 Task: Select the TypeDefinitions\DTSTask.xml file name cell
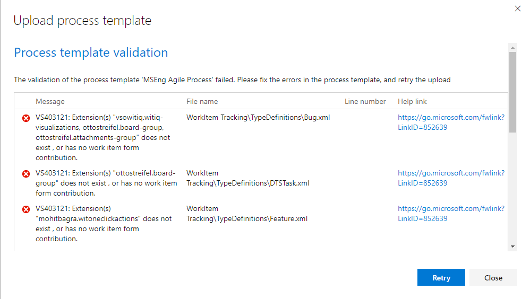point(247,178)
